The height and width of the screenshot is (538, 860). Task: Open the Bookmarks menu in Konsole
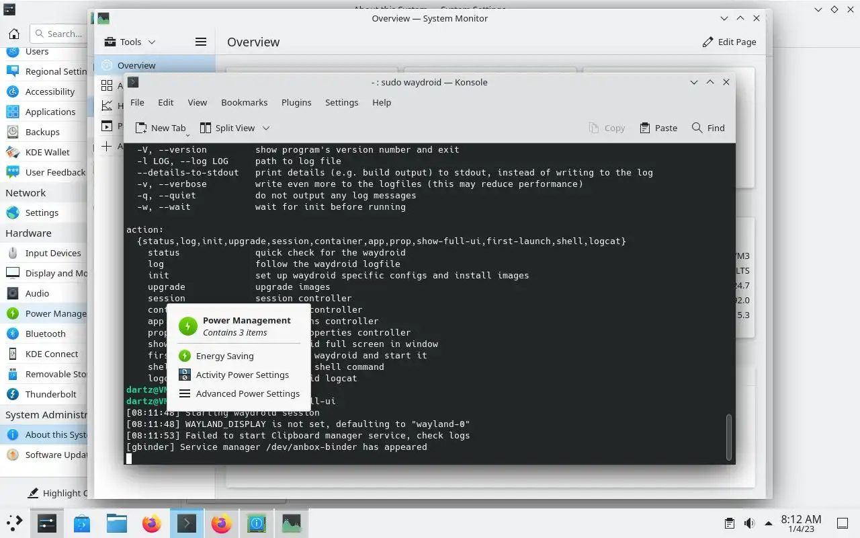pyautogui.click(x=244, y=102)
